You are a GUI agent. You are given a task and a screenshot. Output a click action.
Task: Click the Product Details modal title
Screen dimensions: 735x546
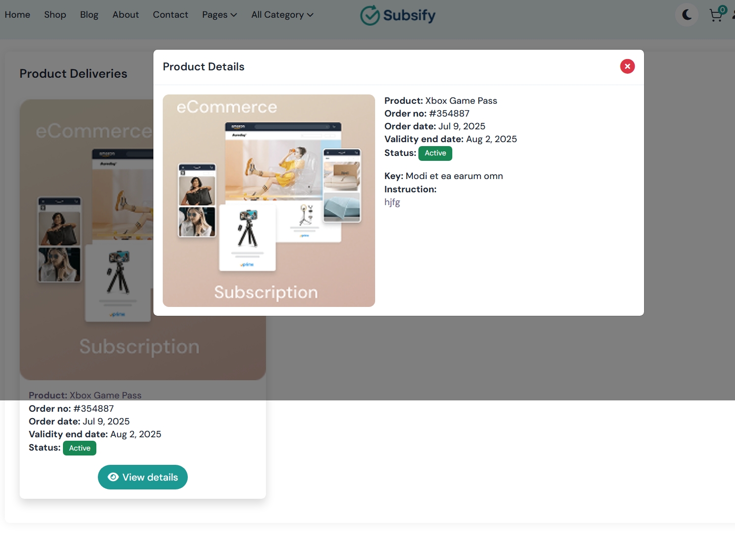pos(204,67)
